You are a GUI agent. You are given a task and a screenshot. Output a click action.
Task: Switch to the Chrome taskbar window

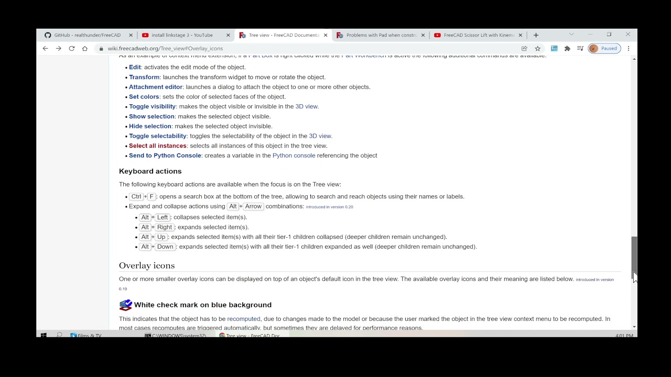pyautogui.click(x=250, y=335)
